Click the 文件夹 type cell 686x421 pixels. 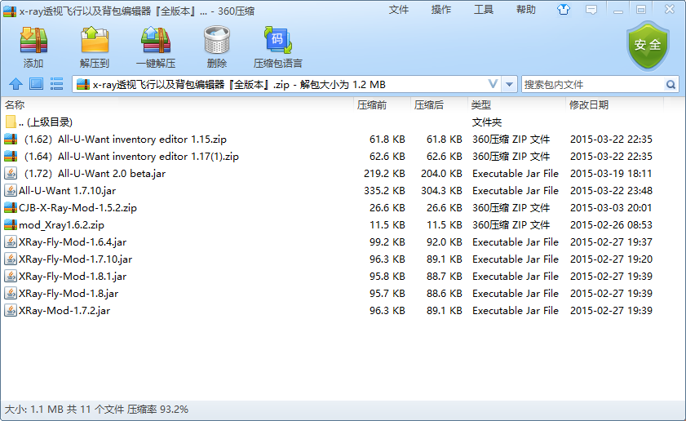pos(487,122)
